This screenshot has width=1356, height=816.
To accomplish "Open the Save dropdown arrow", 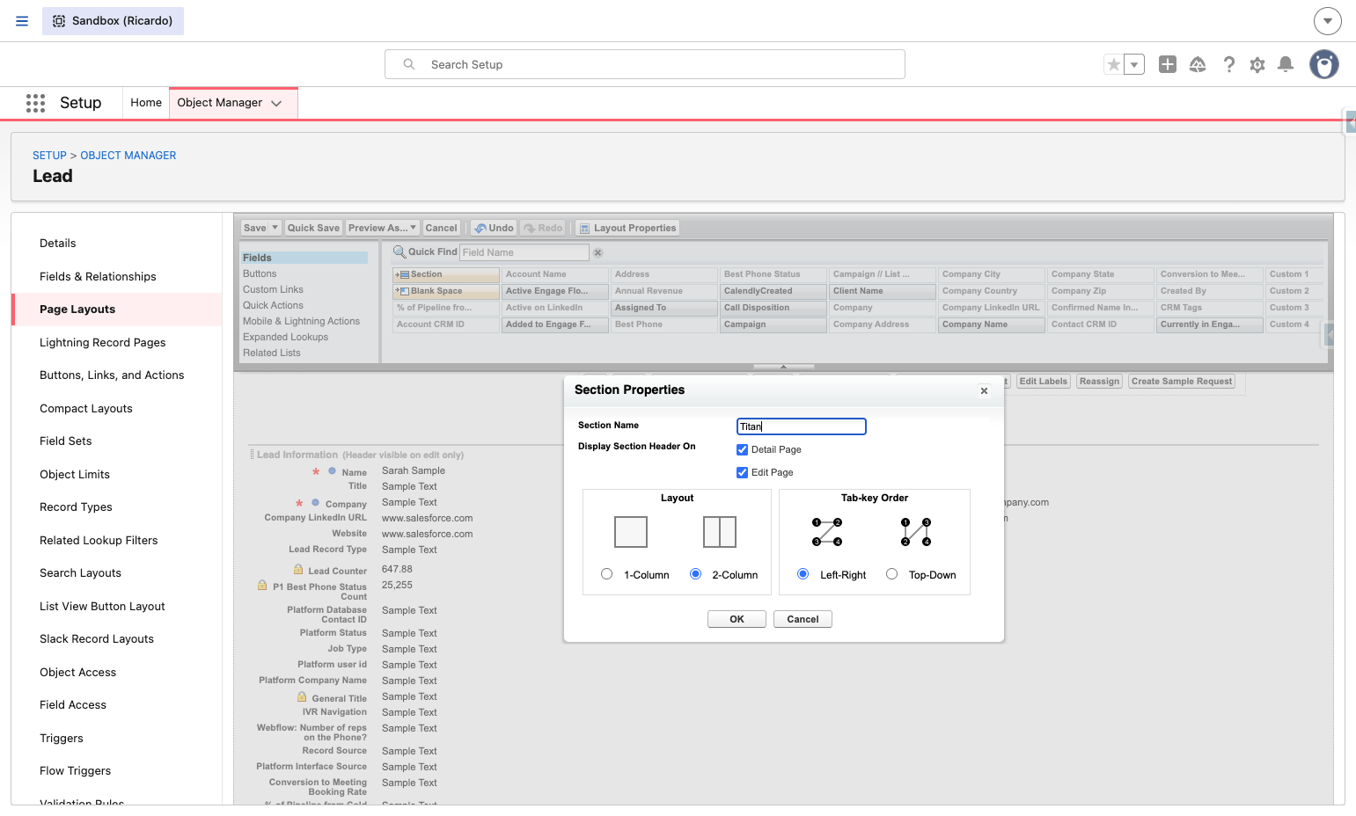I will [x=275, y=228].
